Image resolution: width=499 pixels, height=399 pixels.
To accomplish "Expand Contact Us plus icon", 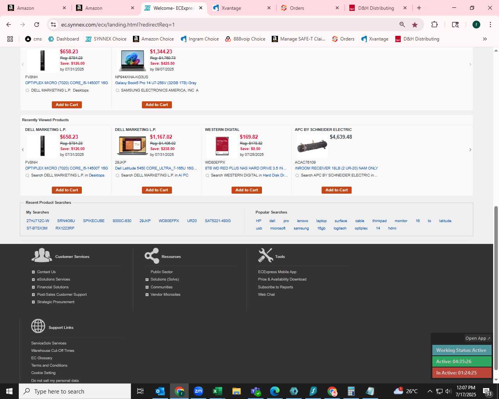I will click(x=33, y=272).
